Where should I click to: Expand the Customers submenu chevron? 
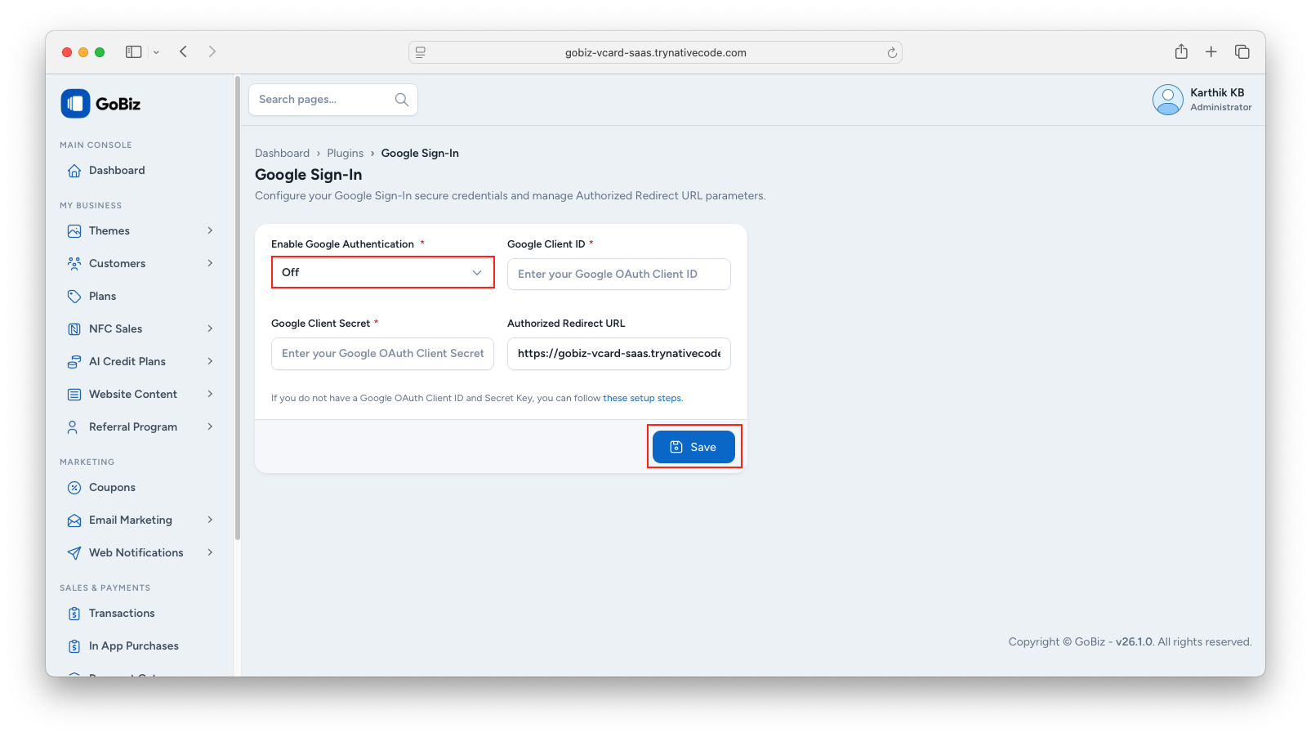tap(210, 263)
